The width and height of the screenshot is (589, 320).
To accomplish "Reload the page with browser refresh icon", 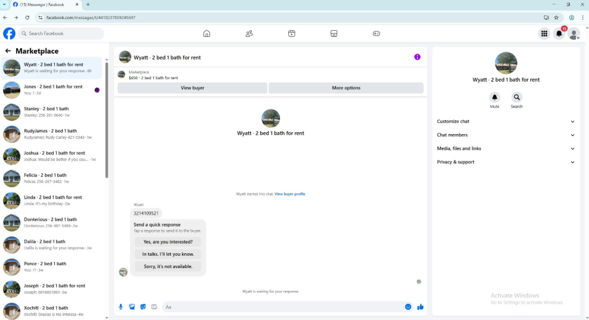I will click(27, 17).
